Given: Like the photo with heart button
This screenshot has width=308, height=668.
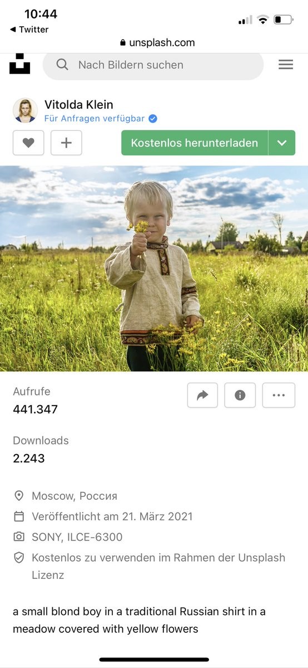Looking at the screenshot, I should pos(28,143).
